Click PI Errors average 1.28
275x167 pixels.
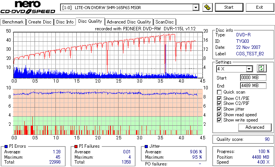click(x=57, y=152)
